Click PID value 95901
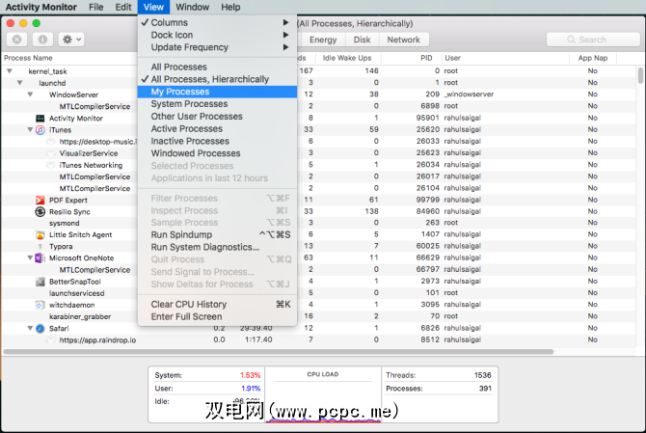 [428, 118]
